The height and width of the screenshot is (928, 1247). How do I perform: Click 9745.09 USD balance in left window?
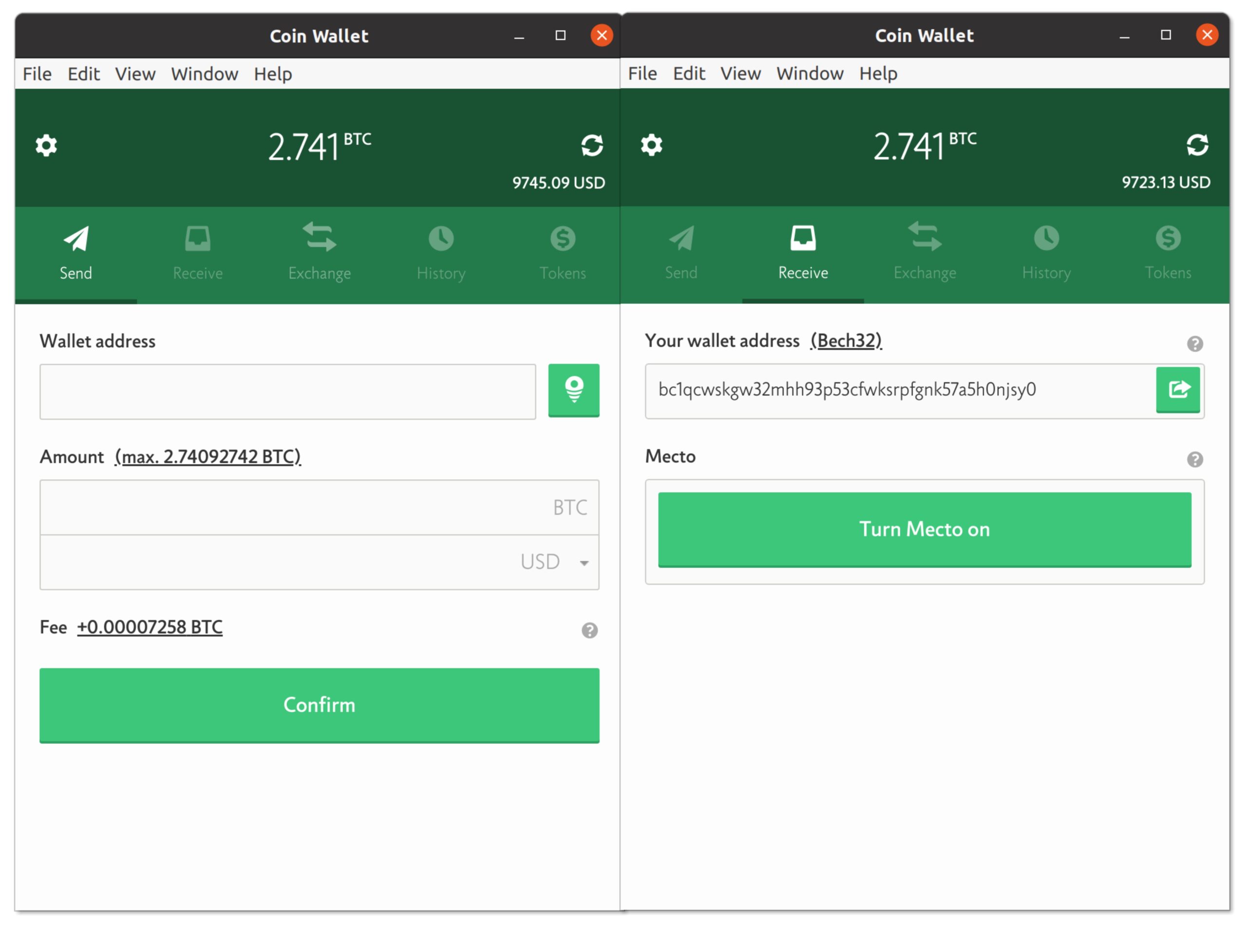(559, 183)
